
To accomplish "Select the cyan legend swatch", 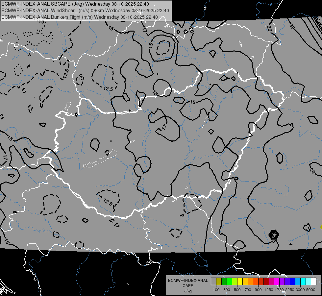I will point(303,282).
